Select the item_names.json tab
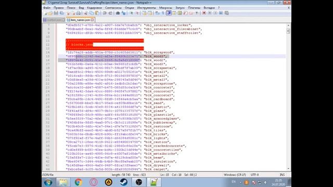Image resolution: width=333 pixels, height=187 pixels. [x=80, y=20]
